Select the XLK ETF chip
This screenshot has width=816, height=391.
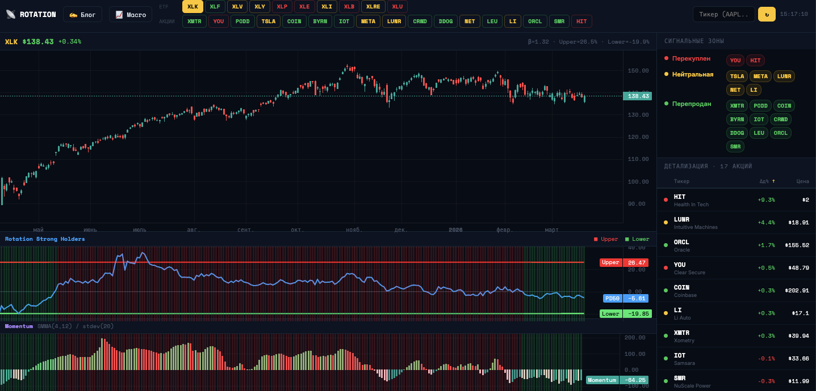point(193,7)
